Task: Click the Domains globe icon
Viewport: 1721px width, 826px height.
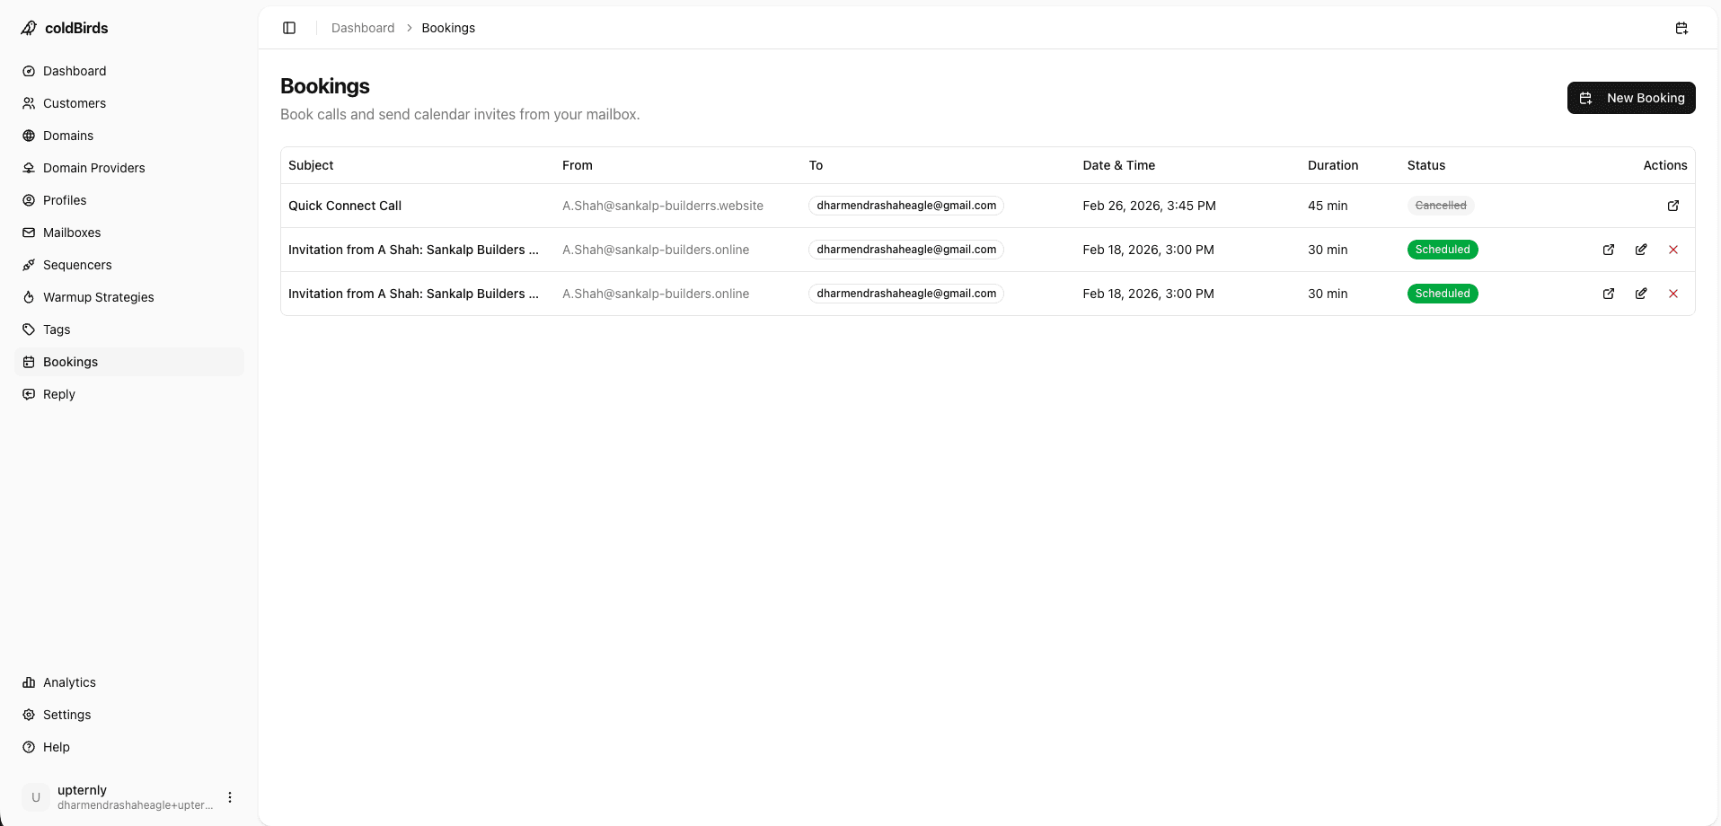Action: tap(29, 136)
